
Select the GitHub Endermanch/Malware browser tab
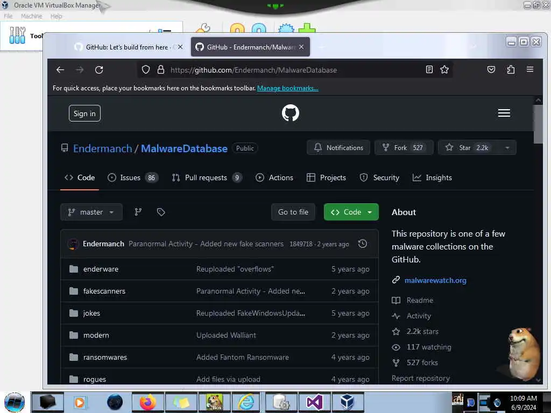point(250,47)
